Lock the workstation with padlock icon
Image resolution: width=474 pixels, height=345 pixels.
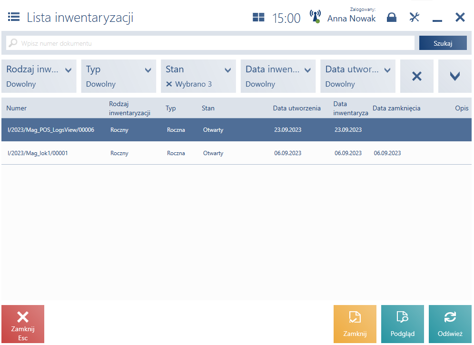click(392, 17)
